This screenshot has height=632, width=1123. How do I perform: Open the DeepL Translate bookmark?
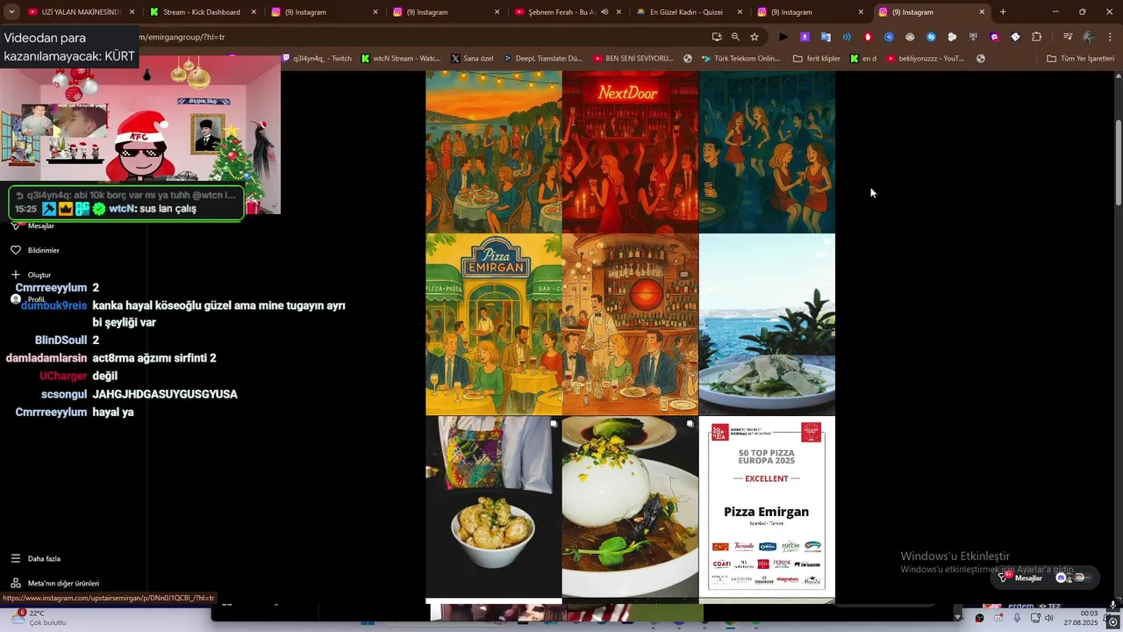[542, 59]
